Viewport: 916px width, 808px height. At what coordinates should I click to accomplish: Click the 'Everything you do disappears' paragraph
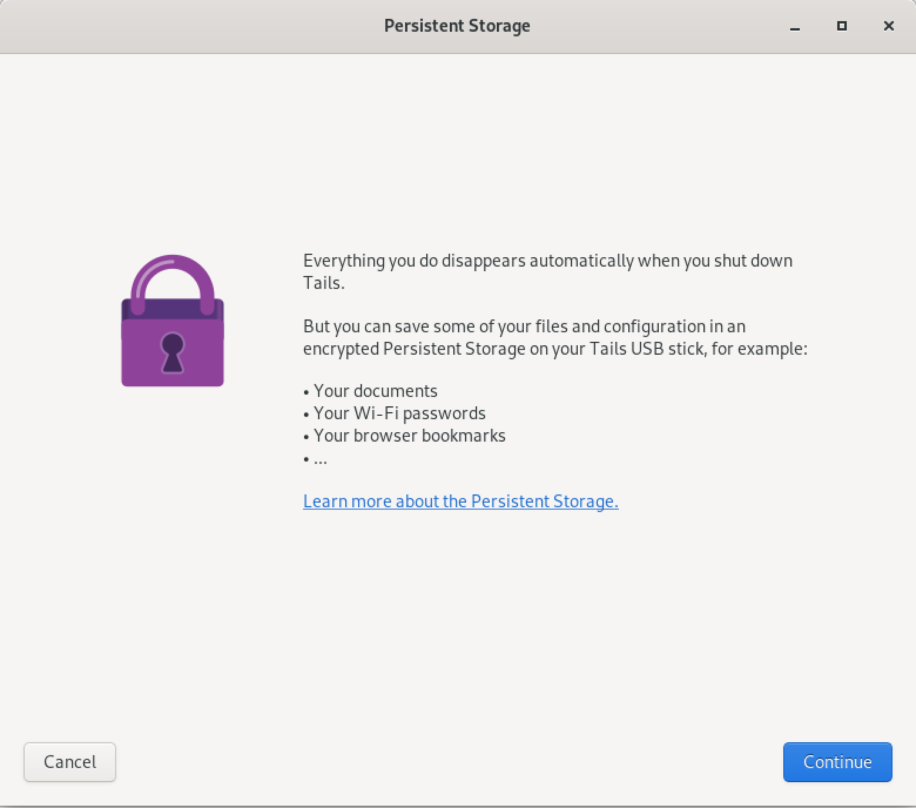coord(548,271)
